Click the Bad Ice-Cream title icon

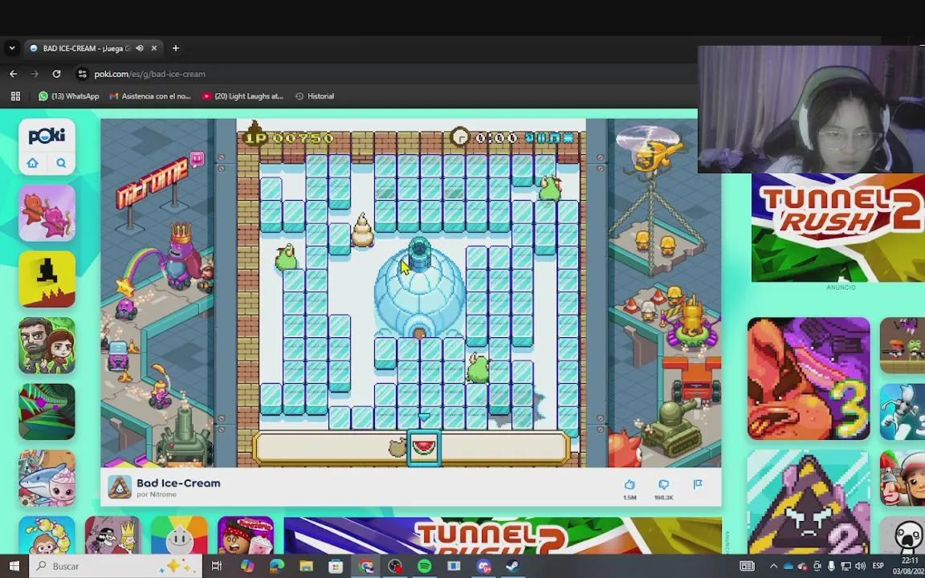tap(120, 487)
